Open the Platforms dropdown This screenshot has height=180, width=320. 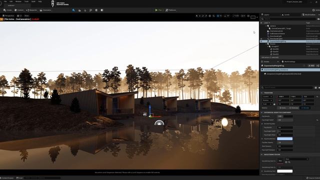[171, 10]
